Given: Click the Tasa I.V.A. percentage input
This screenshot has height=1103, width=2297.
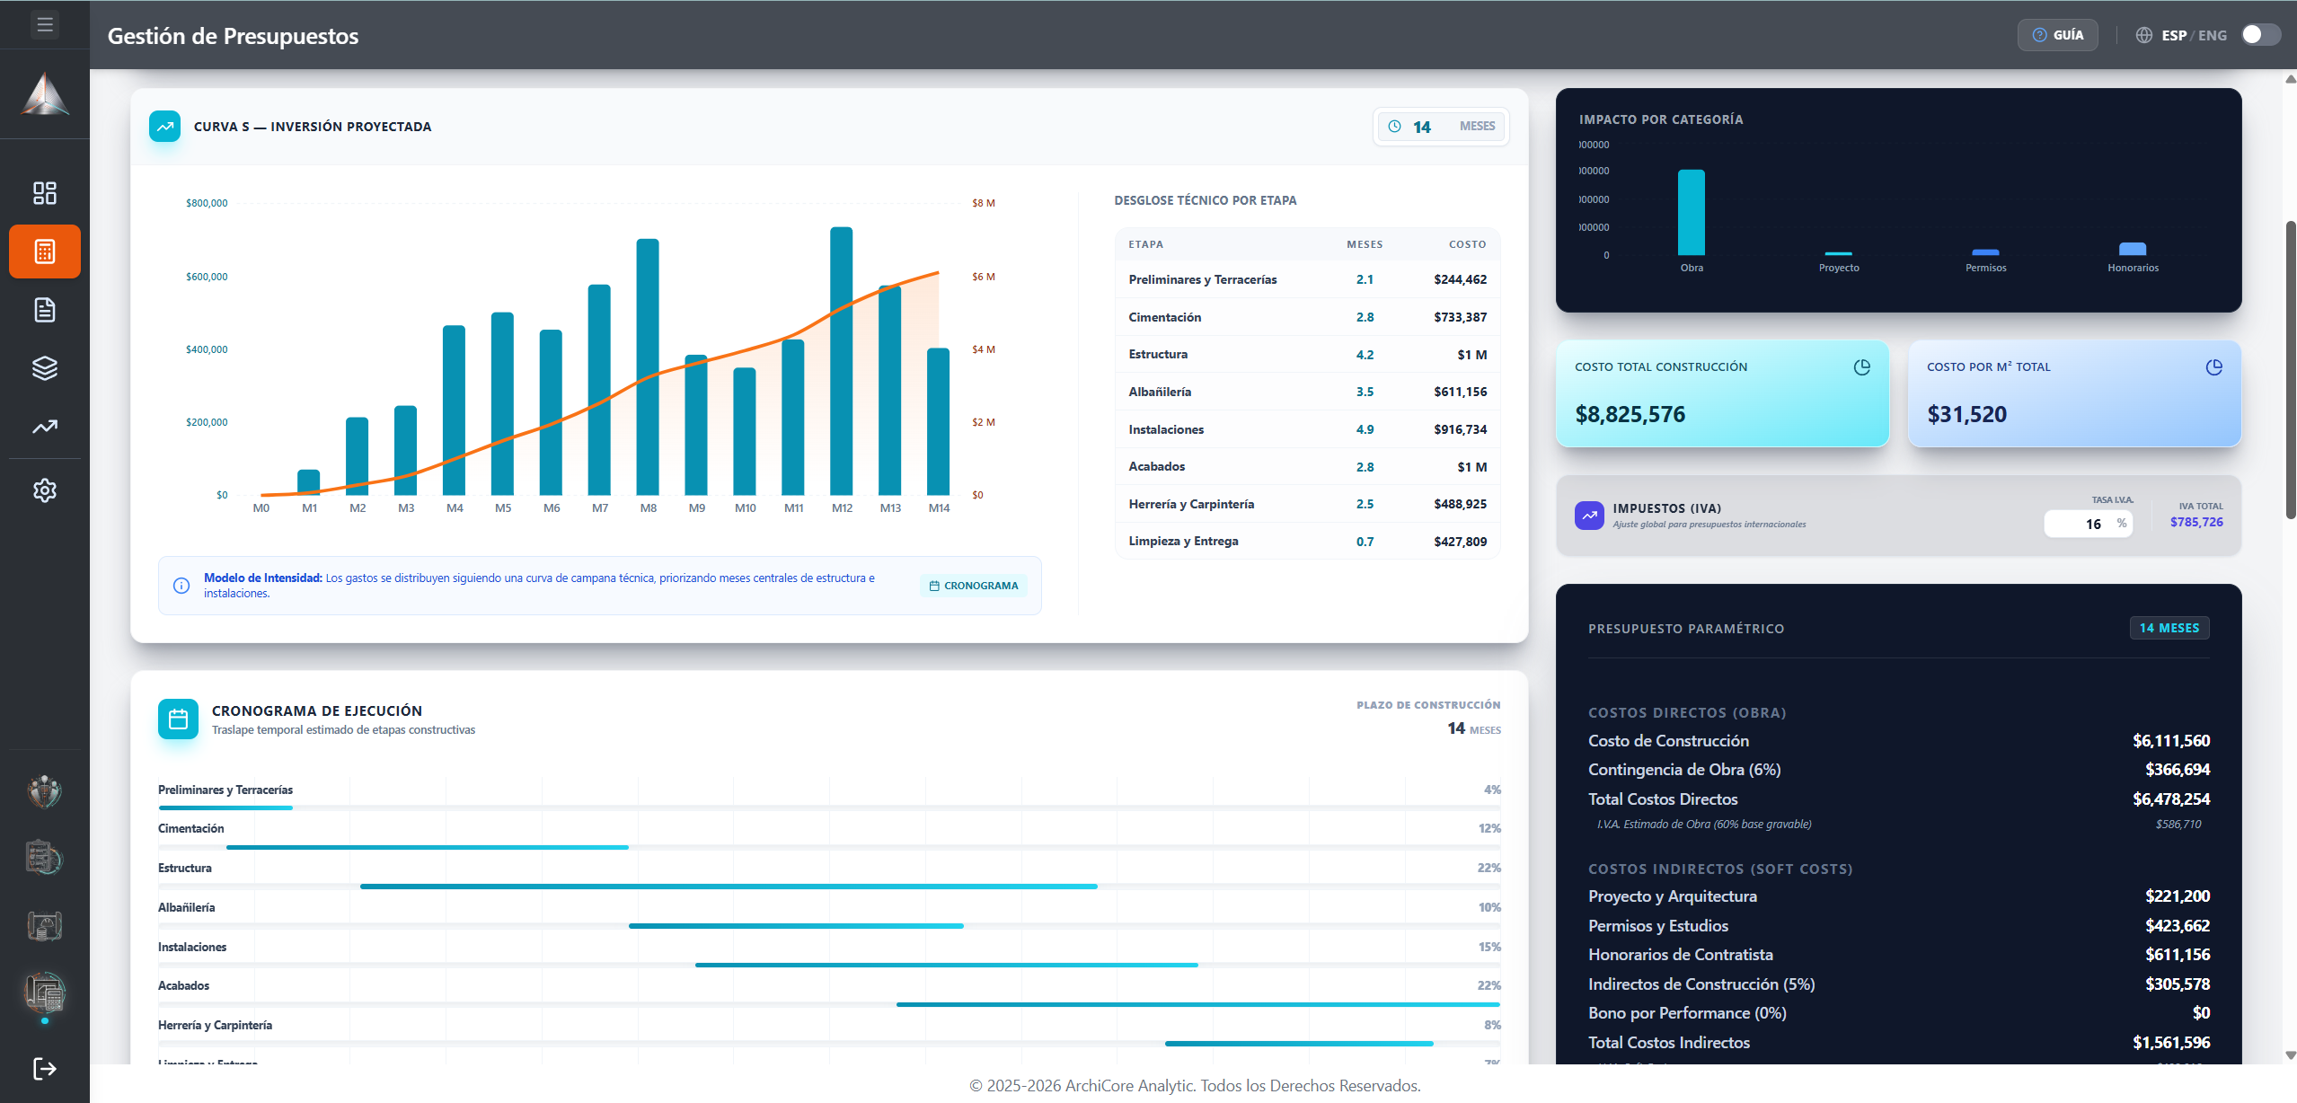Looking at the screenshot, I should 2088,524.
